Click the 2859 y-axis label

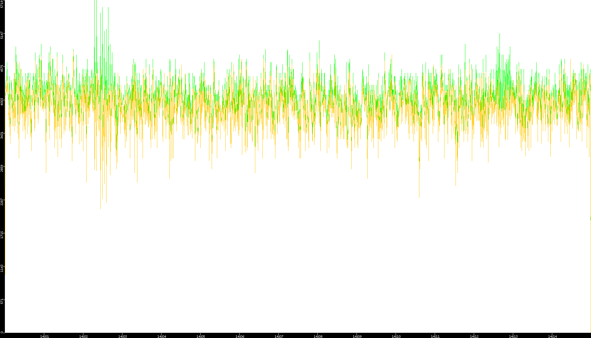point(2,168)
